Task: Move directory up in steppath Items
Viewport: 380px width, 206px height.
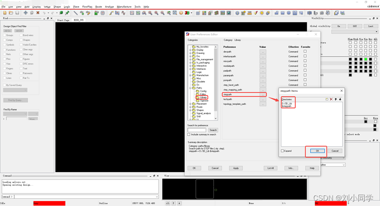Action: pyautogui.click(x=336, y=99)
